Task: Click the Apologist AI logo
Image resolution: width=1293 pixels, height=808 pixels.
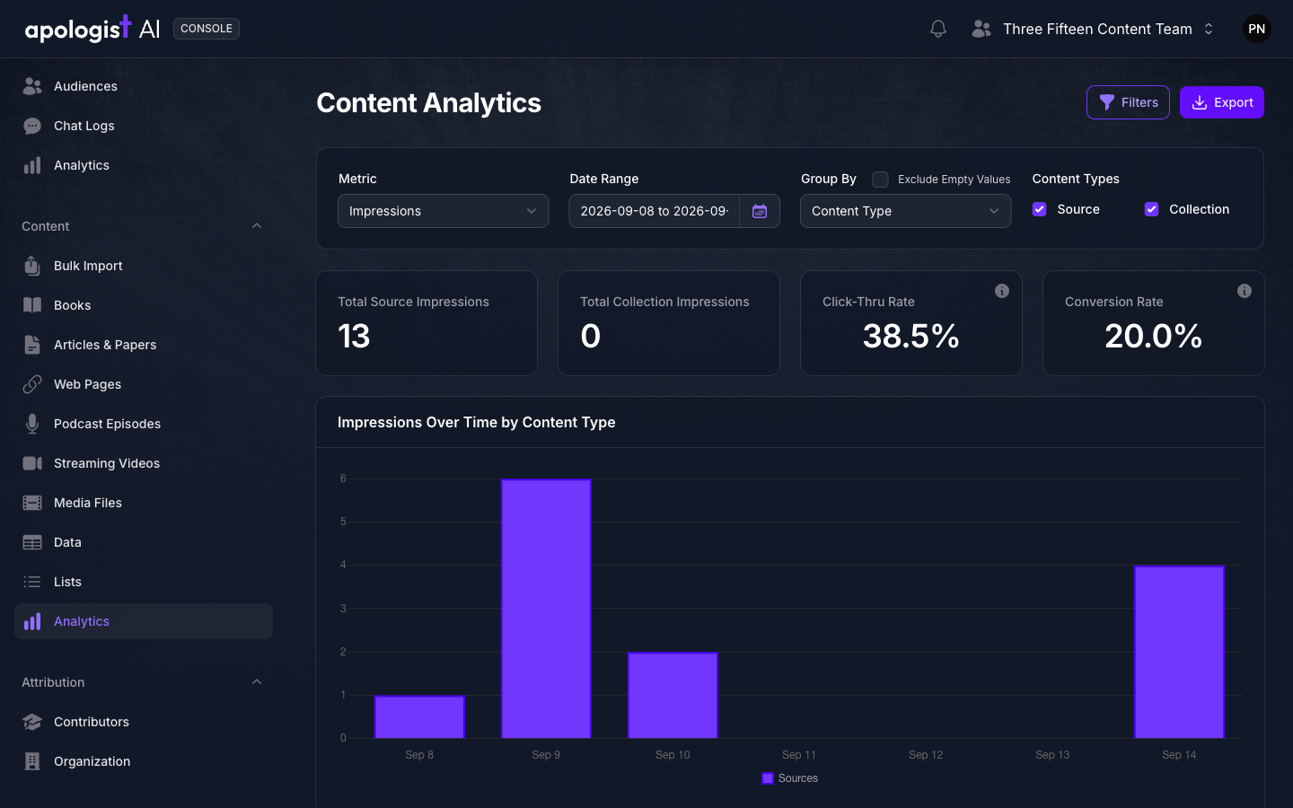Action: point(92,29)
